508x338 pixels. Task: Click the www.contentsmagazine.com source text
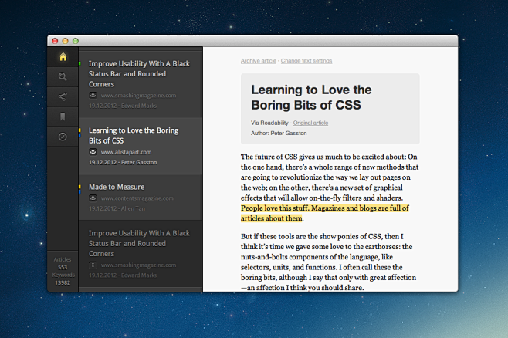pyautogui.click(x=137, y=198)
